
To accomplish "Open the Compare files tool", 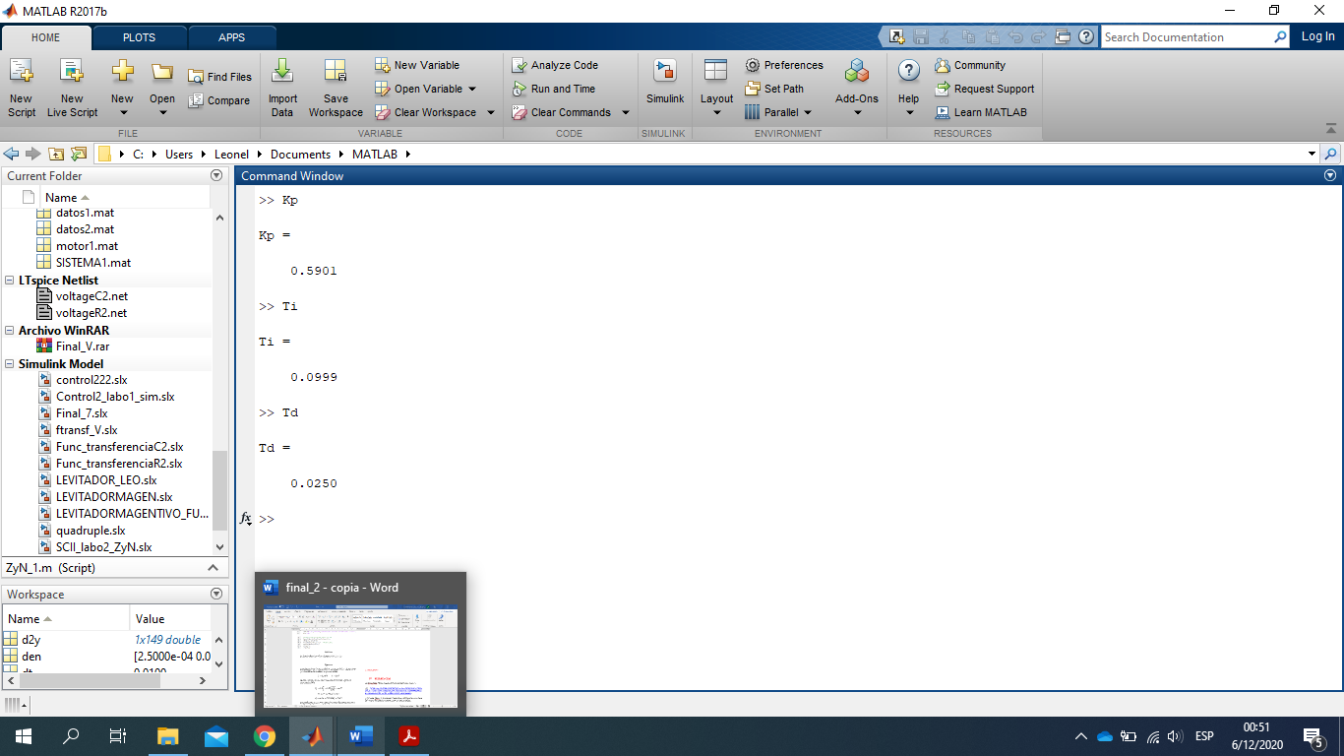I will [219, 100].
